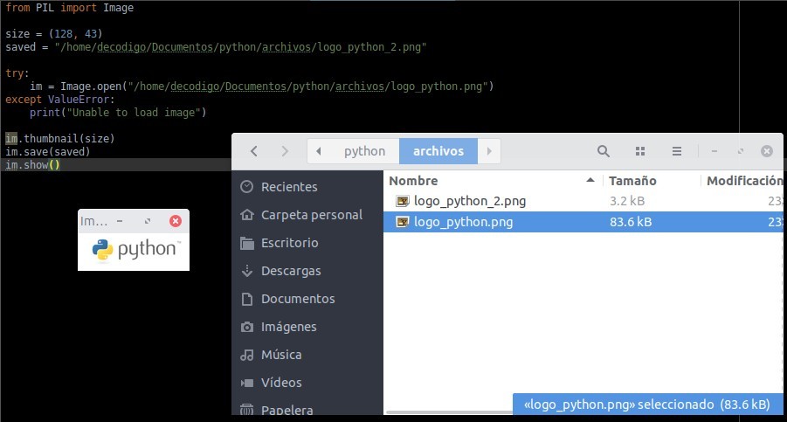
Task: Open the search magnifier in file manager
Action: [604, 151]
